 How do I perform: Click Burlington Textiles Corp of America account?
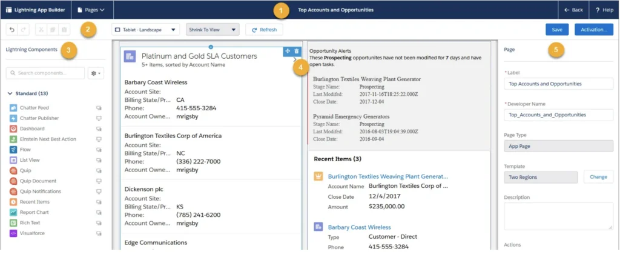[173, 136]
